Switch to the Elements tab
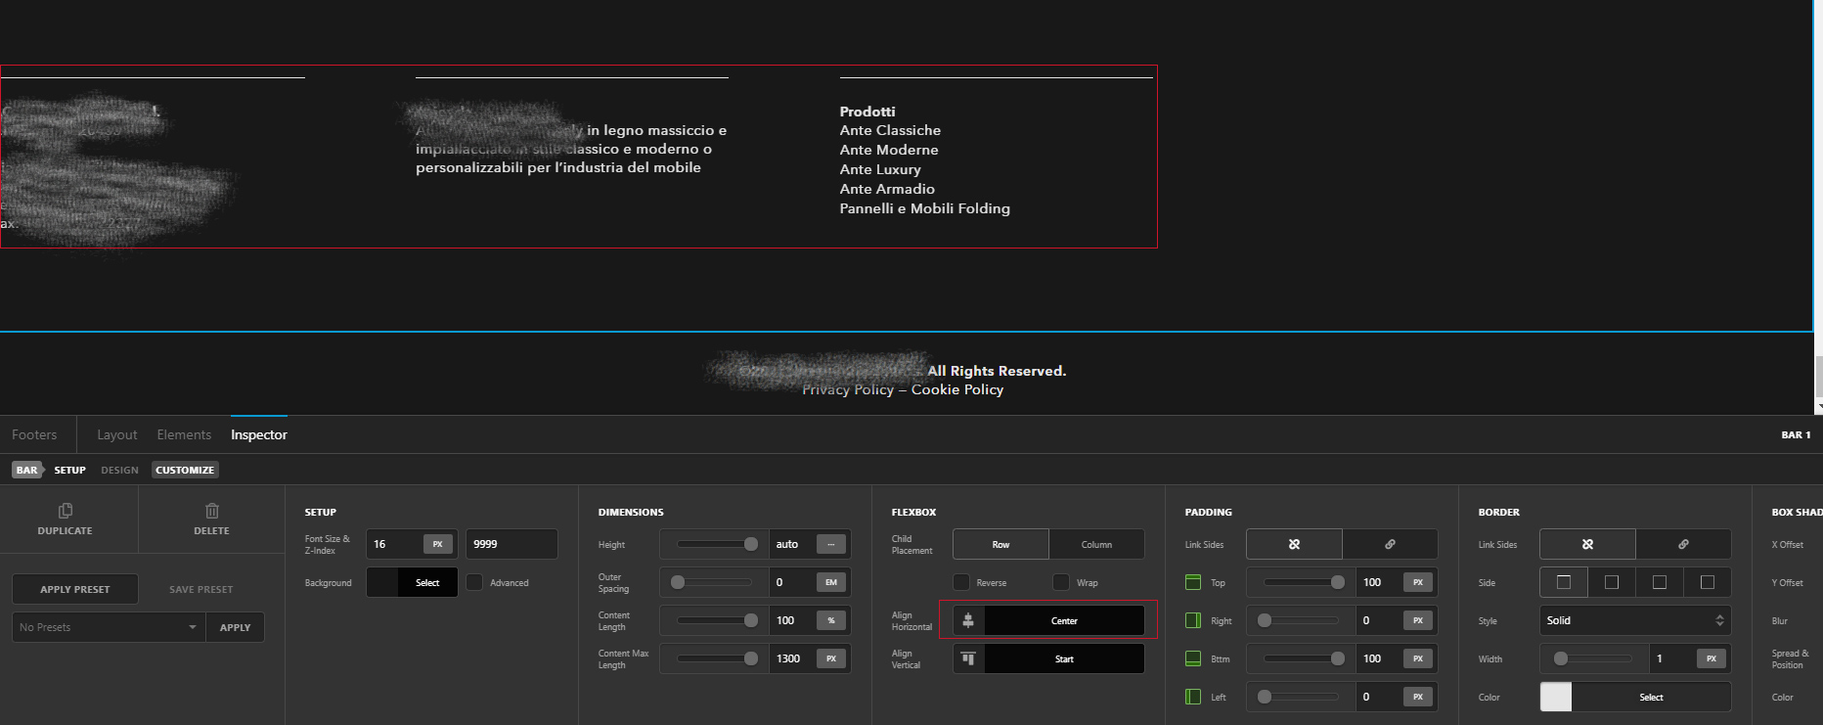Image resolution: width=1823 pixels, height=725 pixels. [184, 434]
